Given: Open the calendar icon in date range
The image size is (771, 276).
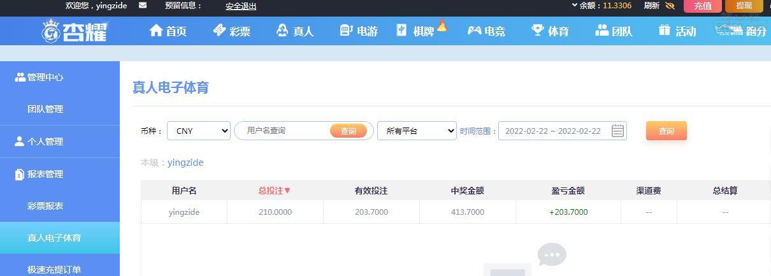Looking at the screenshot, I should click(x=617, y=131).
